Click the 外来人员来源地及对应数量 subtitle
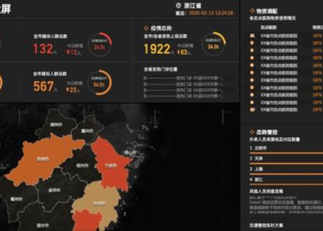This screenshot has height=231, width=323. pyautogui.click(x=275, y=140)
